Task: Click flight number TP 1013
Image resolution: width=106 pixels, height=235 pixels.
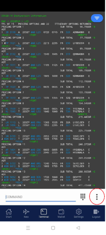Action: click(10, 98)
